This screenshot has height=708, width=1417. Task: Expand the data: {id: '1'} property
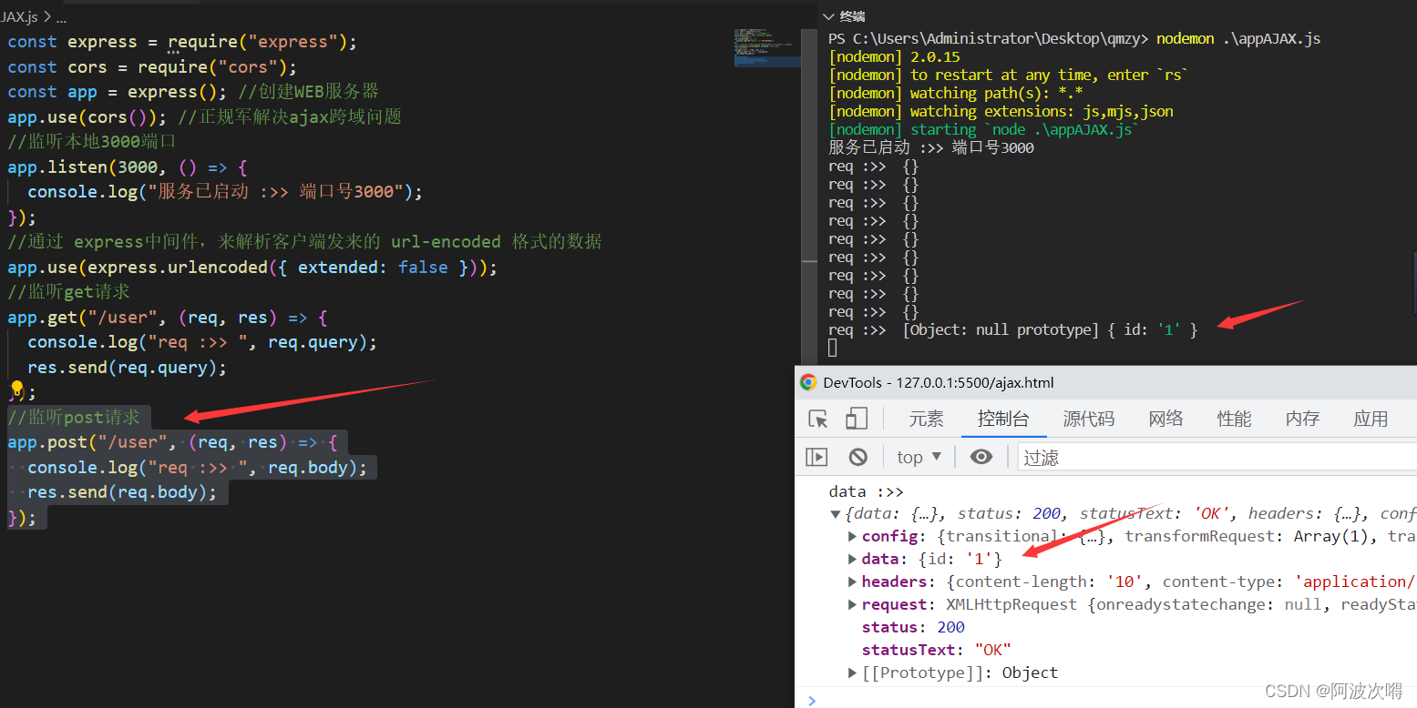[x=853, y=559]
